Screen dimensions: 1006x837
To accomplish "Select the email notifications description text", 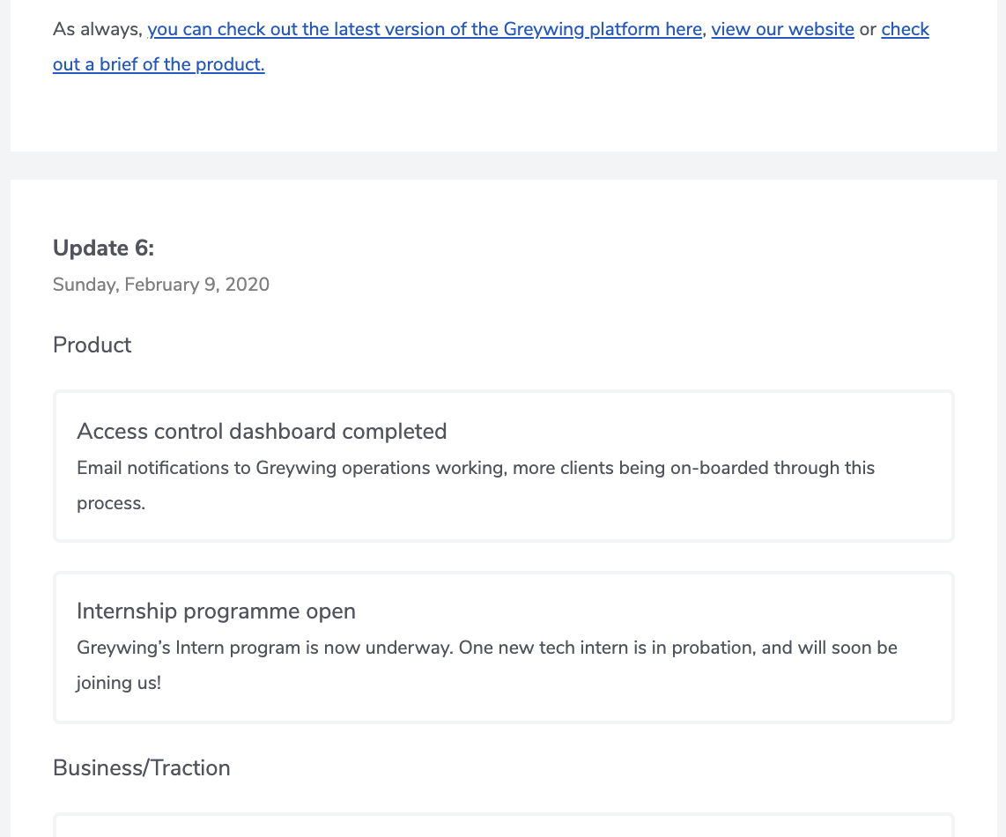I will [x=476, y=485].
